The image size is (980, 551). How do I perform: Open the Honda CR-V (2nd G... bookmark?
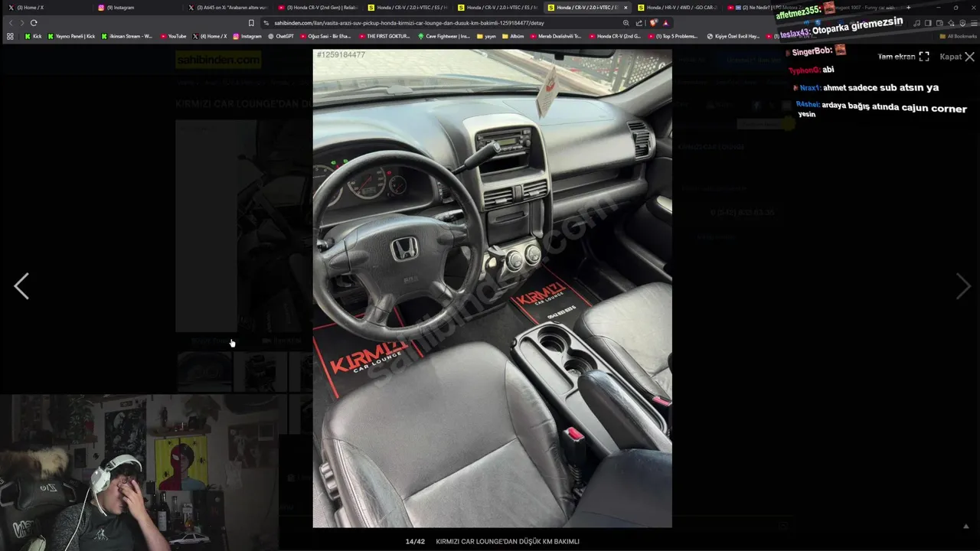click(x=614, y=36)
